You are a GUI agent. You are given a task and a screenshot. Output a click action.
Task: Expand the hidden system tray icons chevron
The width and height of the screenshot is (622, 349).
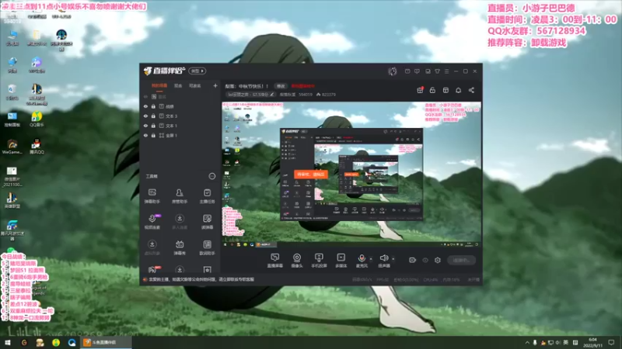[527, 343]
